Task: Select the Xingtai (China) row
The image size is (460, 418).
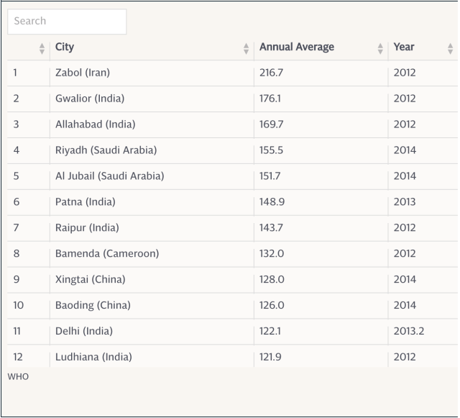Action: 90,280
